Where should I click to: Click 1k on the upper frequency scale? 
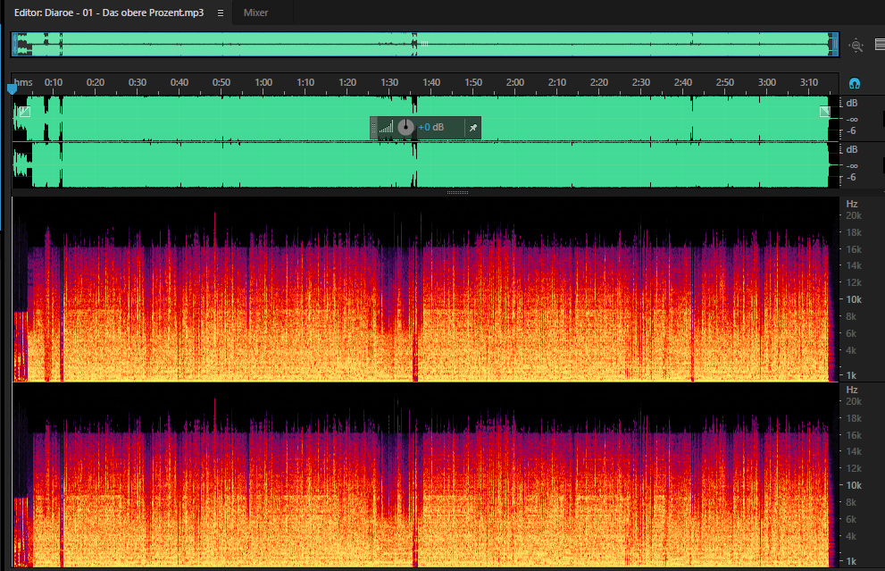(850, 375)
